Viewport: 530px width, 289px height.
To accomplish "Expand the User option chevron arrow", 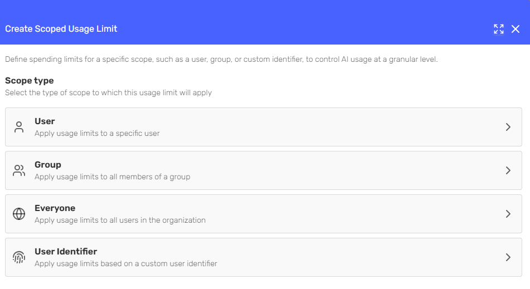I will tap(508, 127).
